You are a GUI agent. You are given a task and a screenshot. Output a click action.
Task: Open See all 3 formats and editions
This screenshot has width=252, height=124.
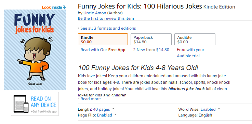[x=108, y=28]
